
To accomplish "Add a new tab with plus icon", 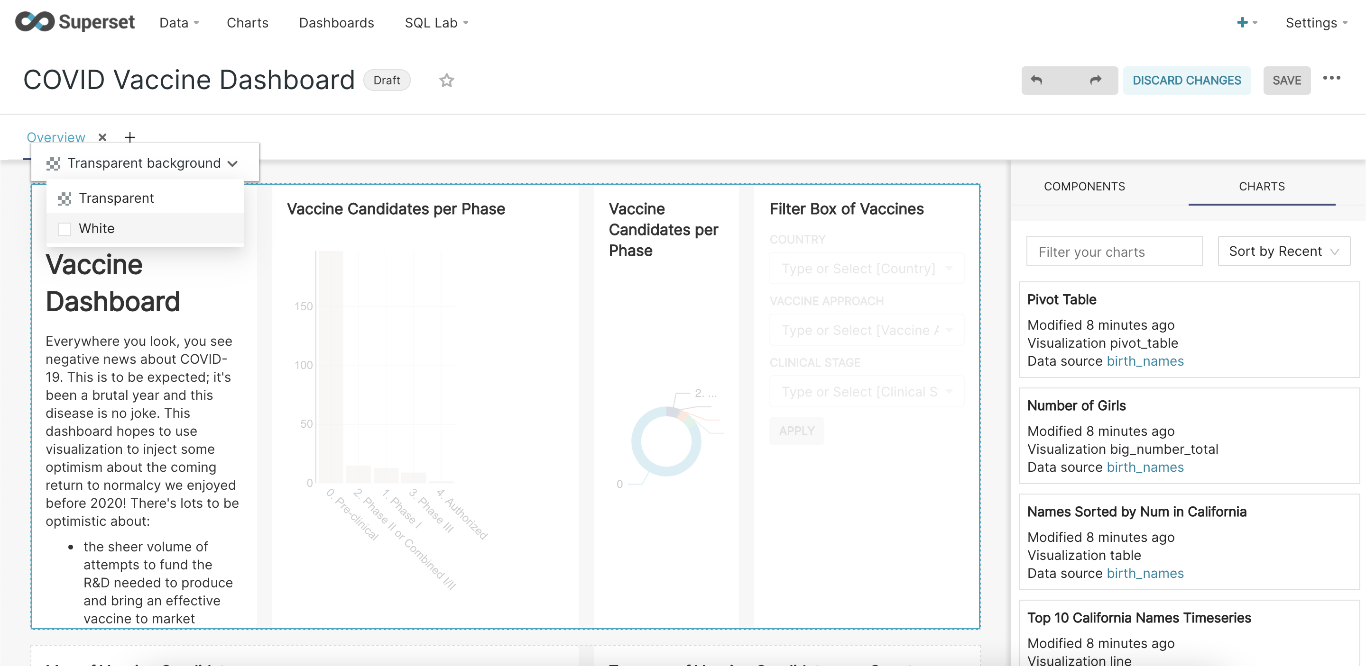I will pyautogui.click(x=130, y=137).
